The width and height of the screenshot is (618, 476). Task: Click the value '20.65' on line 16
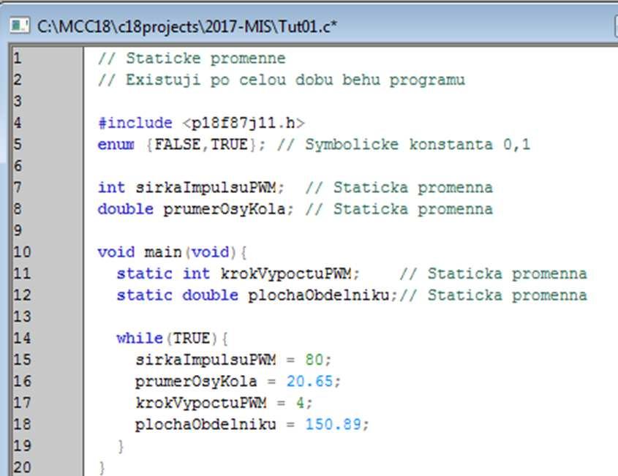pos(310,382)
